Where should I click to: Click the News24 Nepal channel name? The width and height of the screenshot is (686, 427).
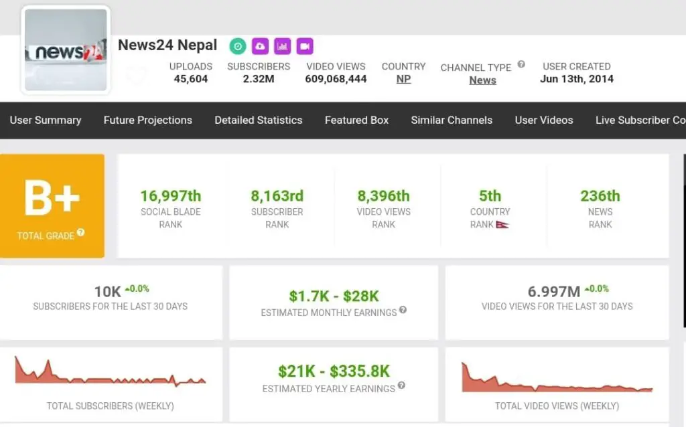click(x=167, y=45)
